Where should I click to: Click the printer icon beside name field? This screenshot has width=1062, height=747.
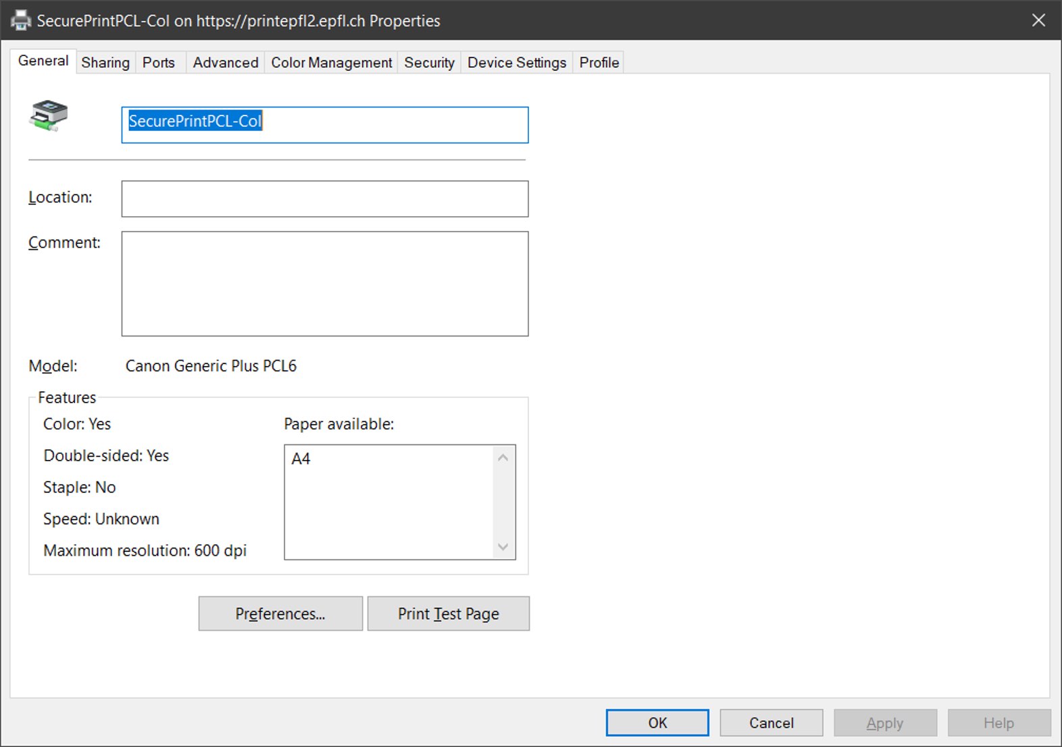point(49,115)
